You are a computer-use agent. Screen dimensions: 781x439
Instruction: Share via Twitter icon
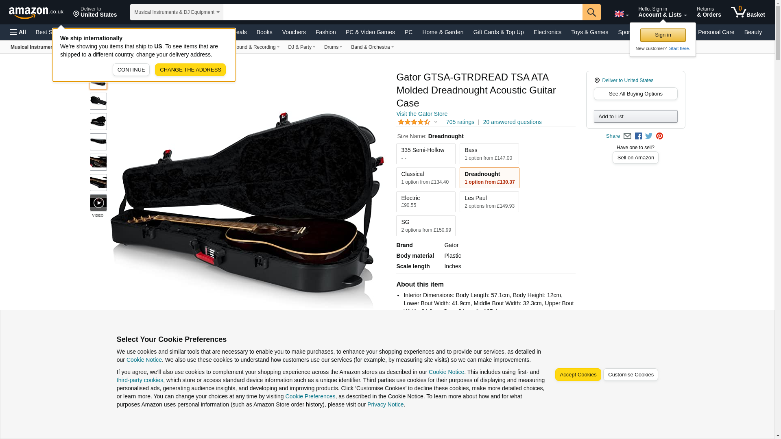[649, 136]
